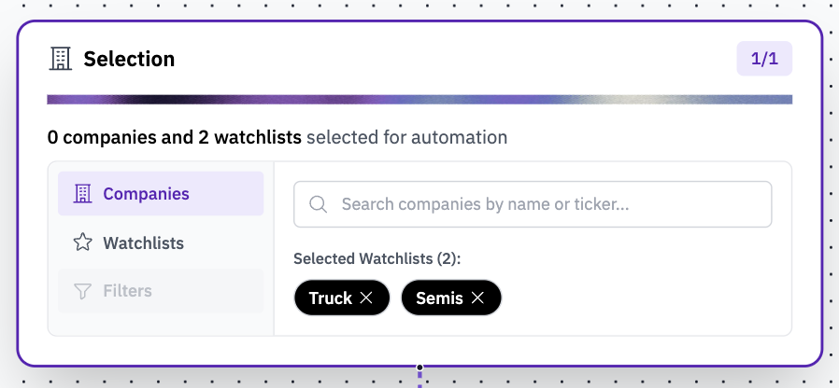
Task: Click the connector dot below the card
Action: pyautogui.click(x=419, y=367)
